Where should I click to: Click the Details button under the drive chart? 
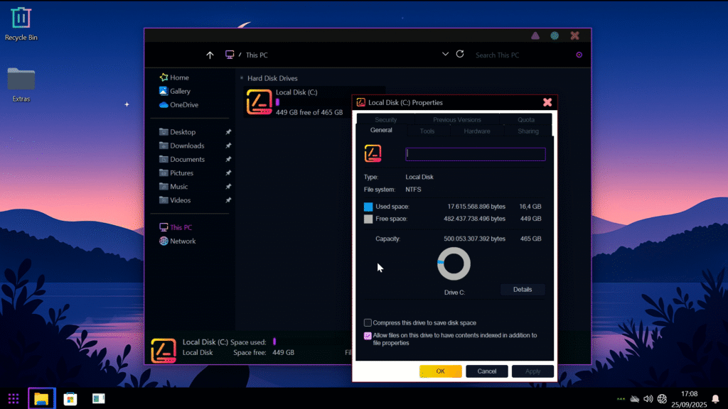(523, 290)
